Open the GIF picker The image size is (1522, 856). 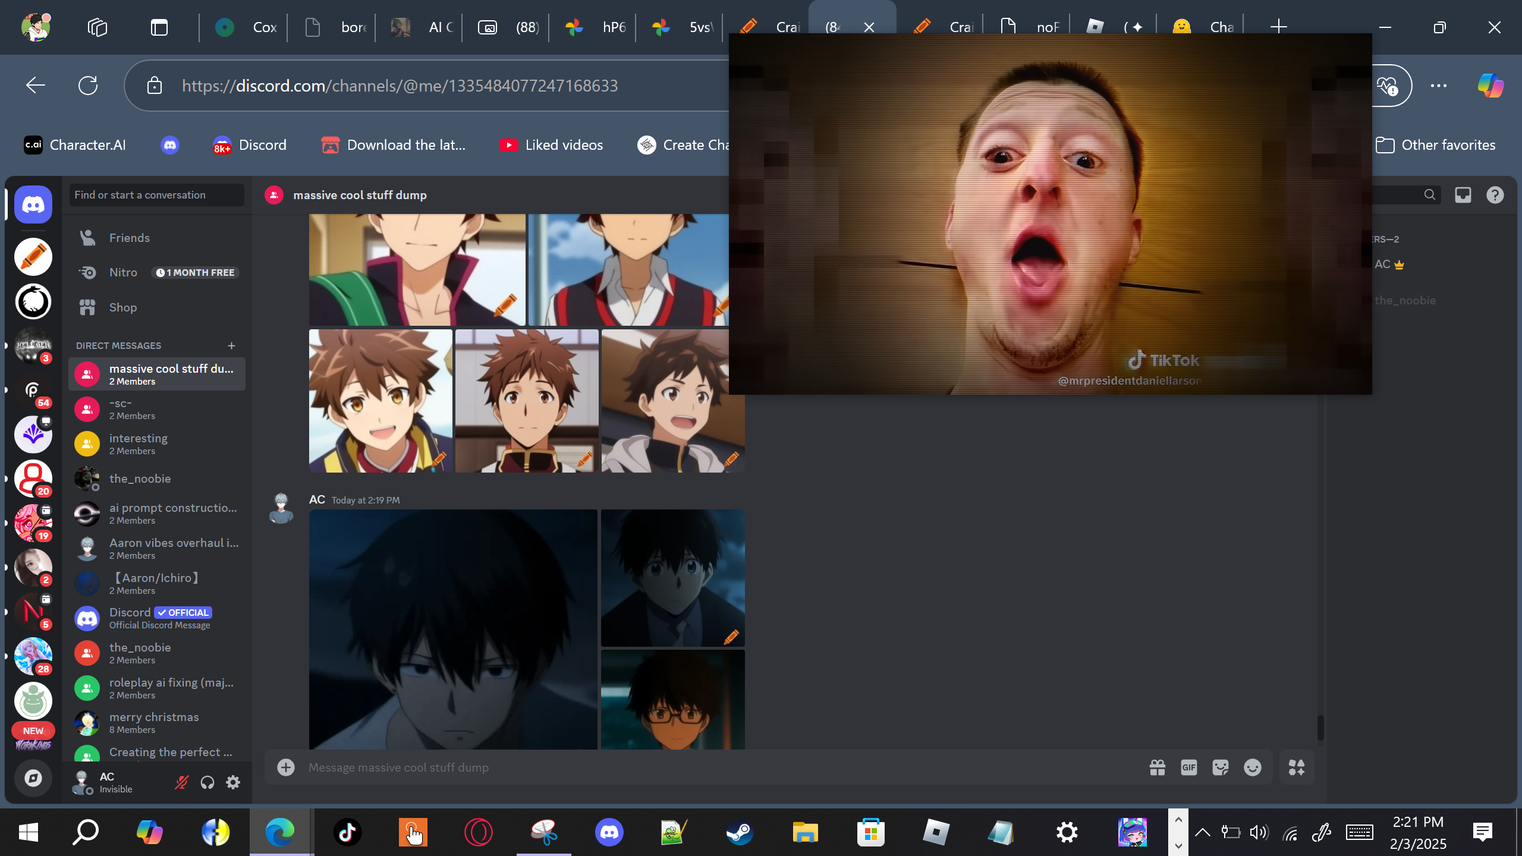coord(1189,767)
